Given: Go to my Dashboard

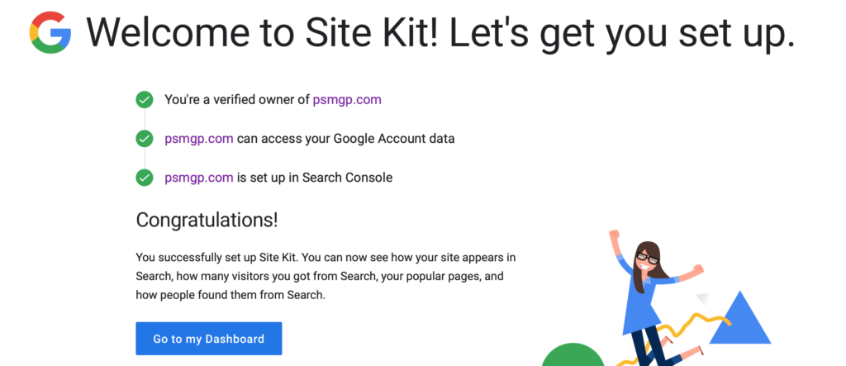Looking at the screenshot, I should [x=209, y=339].
